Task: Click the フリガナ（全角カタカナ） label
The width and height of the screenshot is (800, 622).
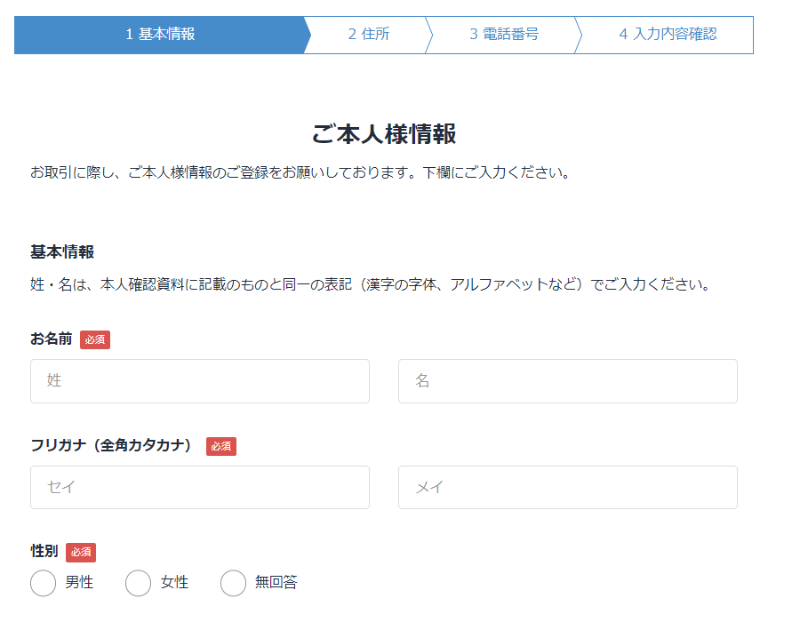Action: 111,445
